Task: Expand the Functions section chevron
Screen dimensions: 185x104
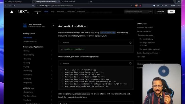Action: pos(52,100)
